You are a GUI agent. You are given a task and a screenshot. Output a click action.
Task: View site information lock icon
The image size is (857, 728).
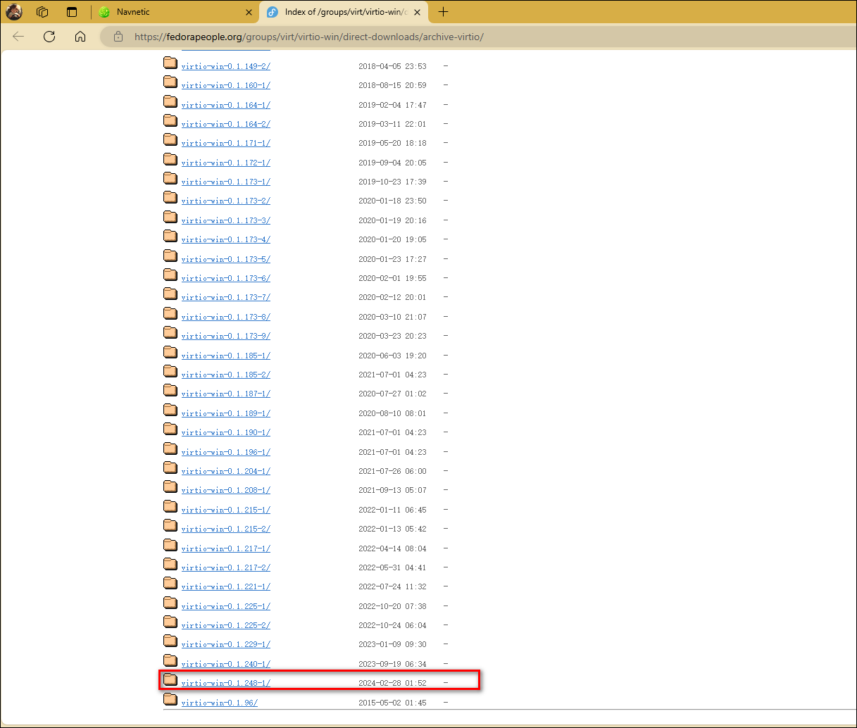(x=118, y=37)
